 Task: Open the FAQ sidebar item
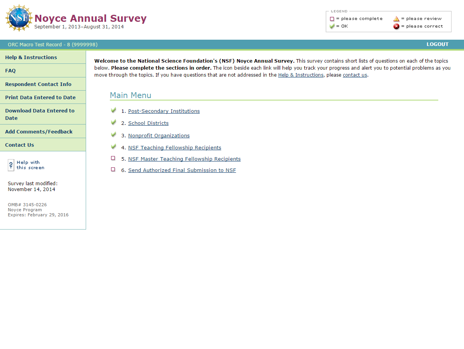click(x=43, y=71)
